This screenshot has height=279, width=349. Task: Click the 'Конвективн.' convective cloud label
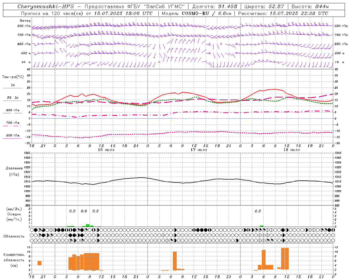pos(14,255)
